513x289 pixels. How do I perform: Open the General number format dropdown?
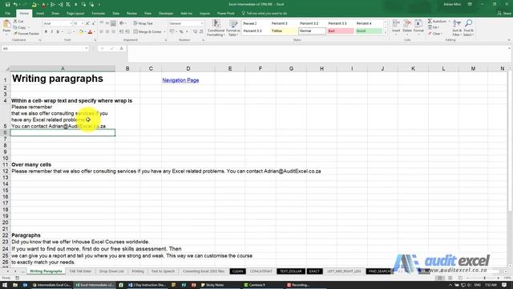[201, 23]
